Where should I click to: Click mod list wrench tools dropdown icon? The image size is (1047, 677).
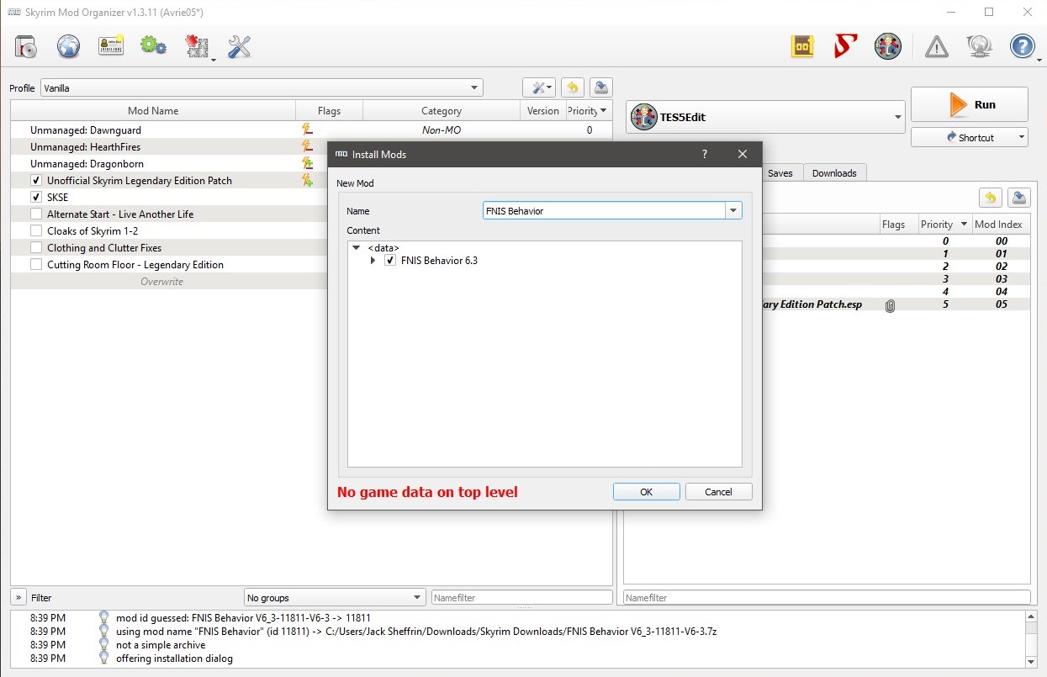(x=538, y=87)
